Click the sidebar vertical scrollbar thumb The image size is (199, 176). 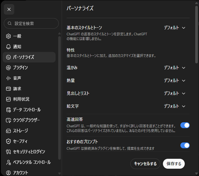point(59,98)
